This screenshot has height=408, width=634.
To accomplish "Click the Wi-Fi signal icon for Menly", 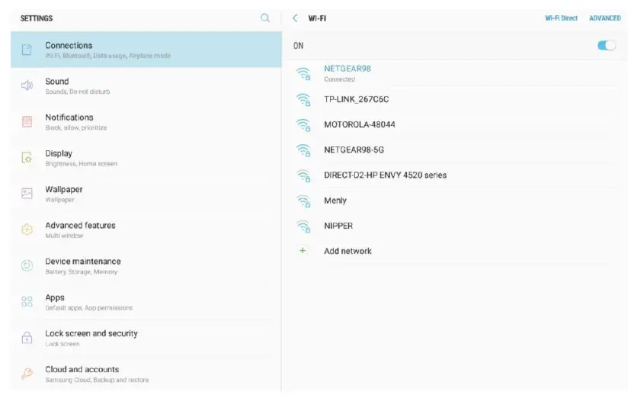I will point(303,201).
